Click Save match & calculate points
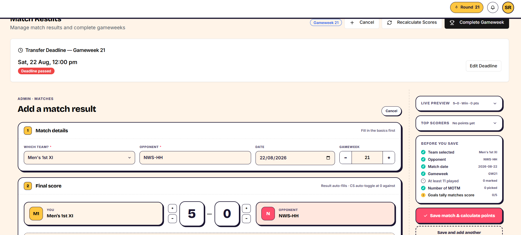The width and height of the screenshot is (521, 235). pos(459,216)
